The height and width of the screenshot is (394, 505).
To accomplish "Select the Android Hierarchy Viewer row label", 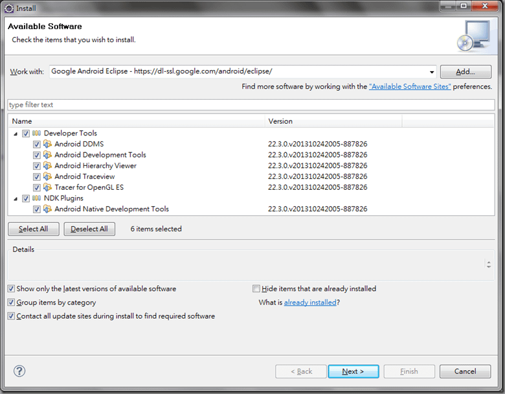I will [x=95, y=166].
